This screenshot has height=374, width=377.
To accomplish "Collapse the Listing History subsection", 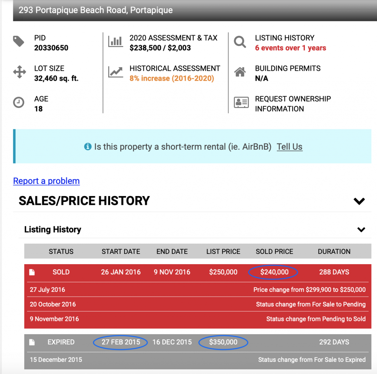I will pyautogui.click(x=361, y=230).
